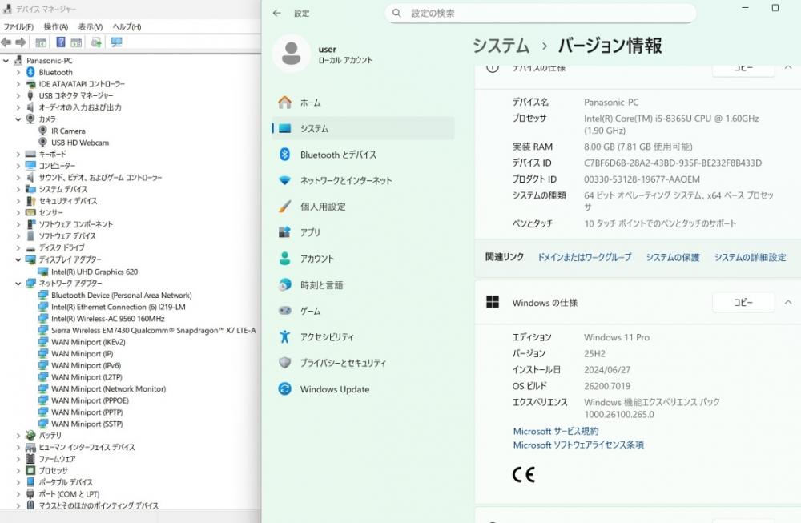Select the Bluetooth icon in device tree

tap(30, 72)
